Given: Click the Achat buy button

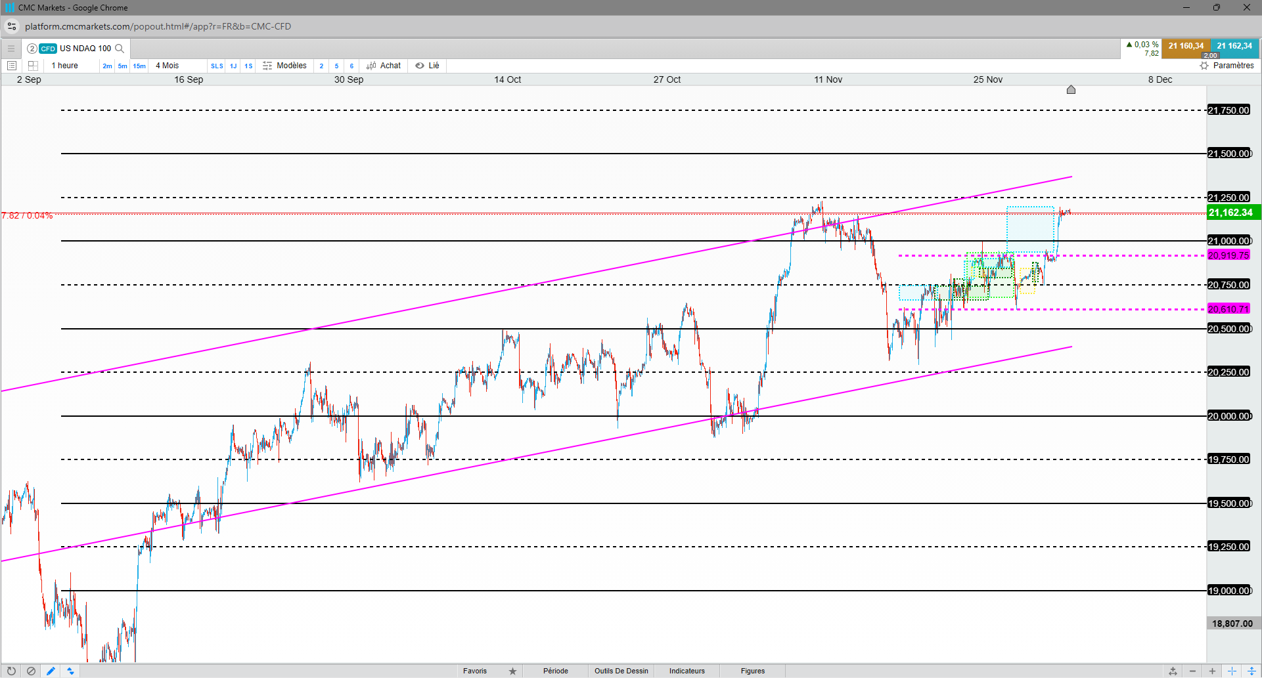Looking at the screenshot, I should click(x=384, y=66).
